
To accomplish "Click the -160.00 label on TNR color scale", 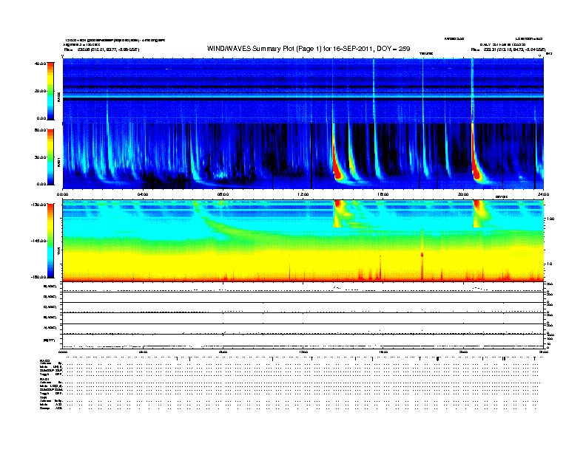I will [x=39, y=277].
